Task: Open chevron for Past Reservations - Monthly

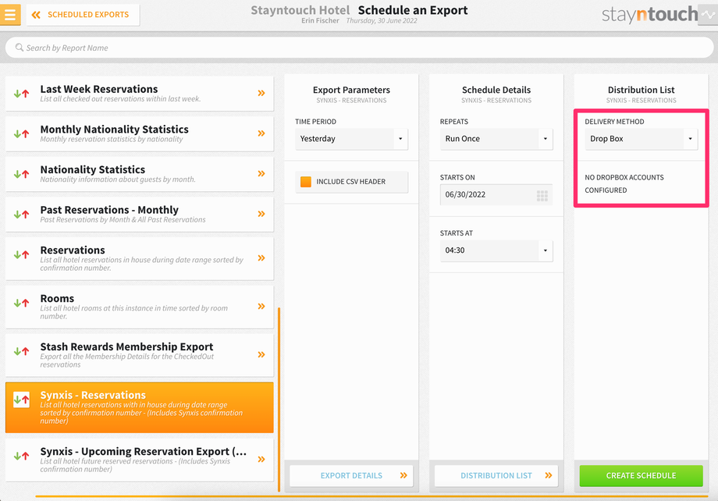Action: point(261,214)
